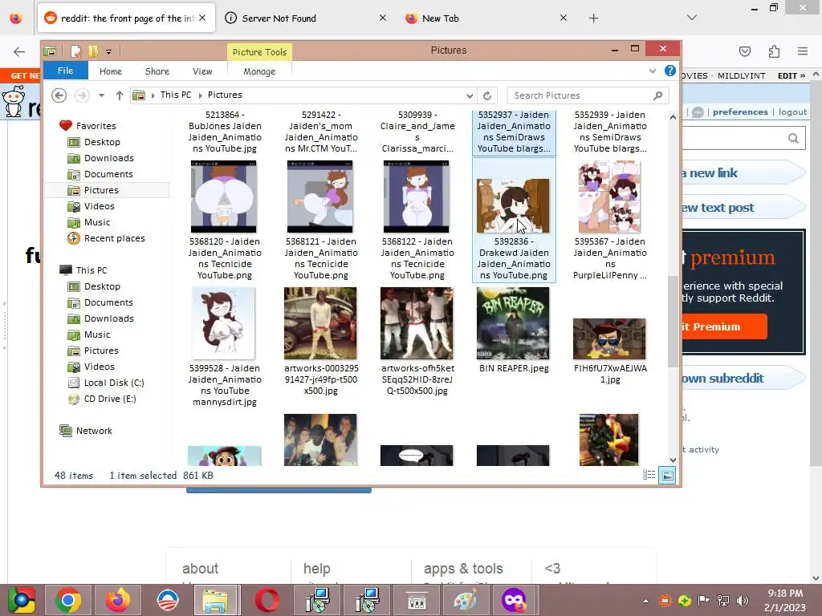Viewport: 822px width, 616px height.
Task: Open Customize Quick Access Toolbar dropdown
Action: point(108,51)
